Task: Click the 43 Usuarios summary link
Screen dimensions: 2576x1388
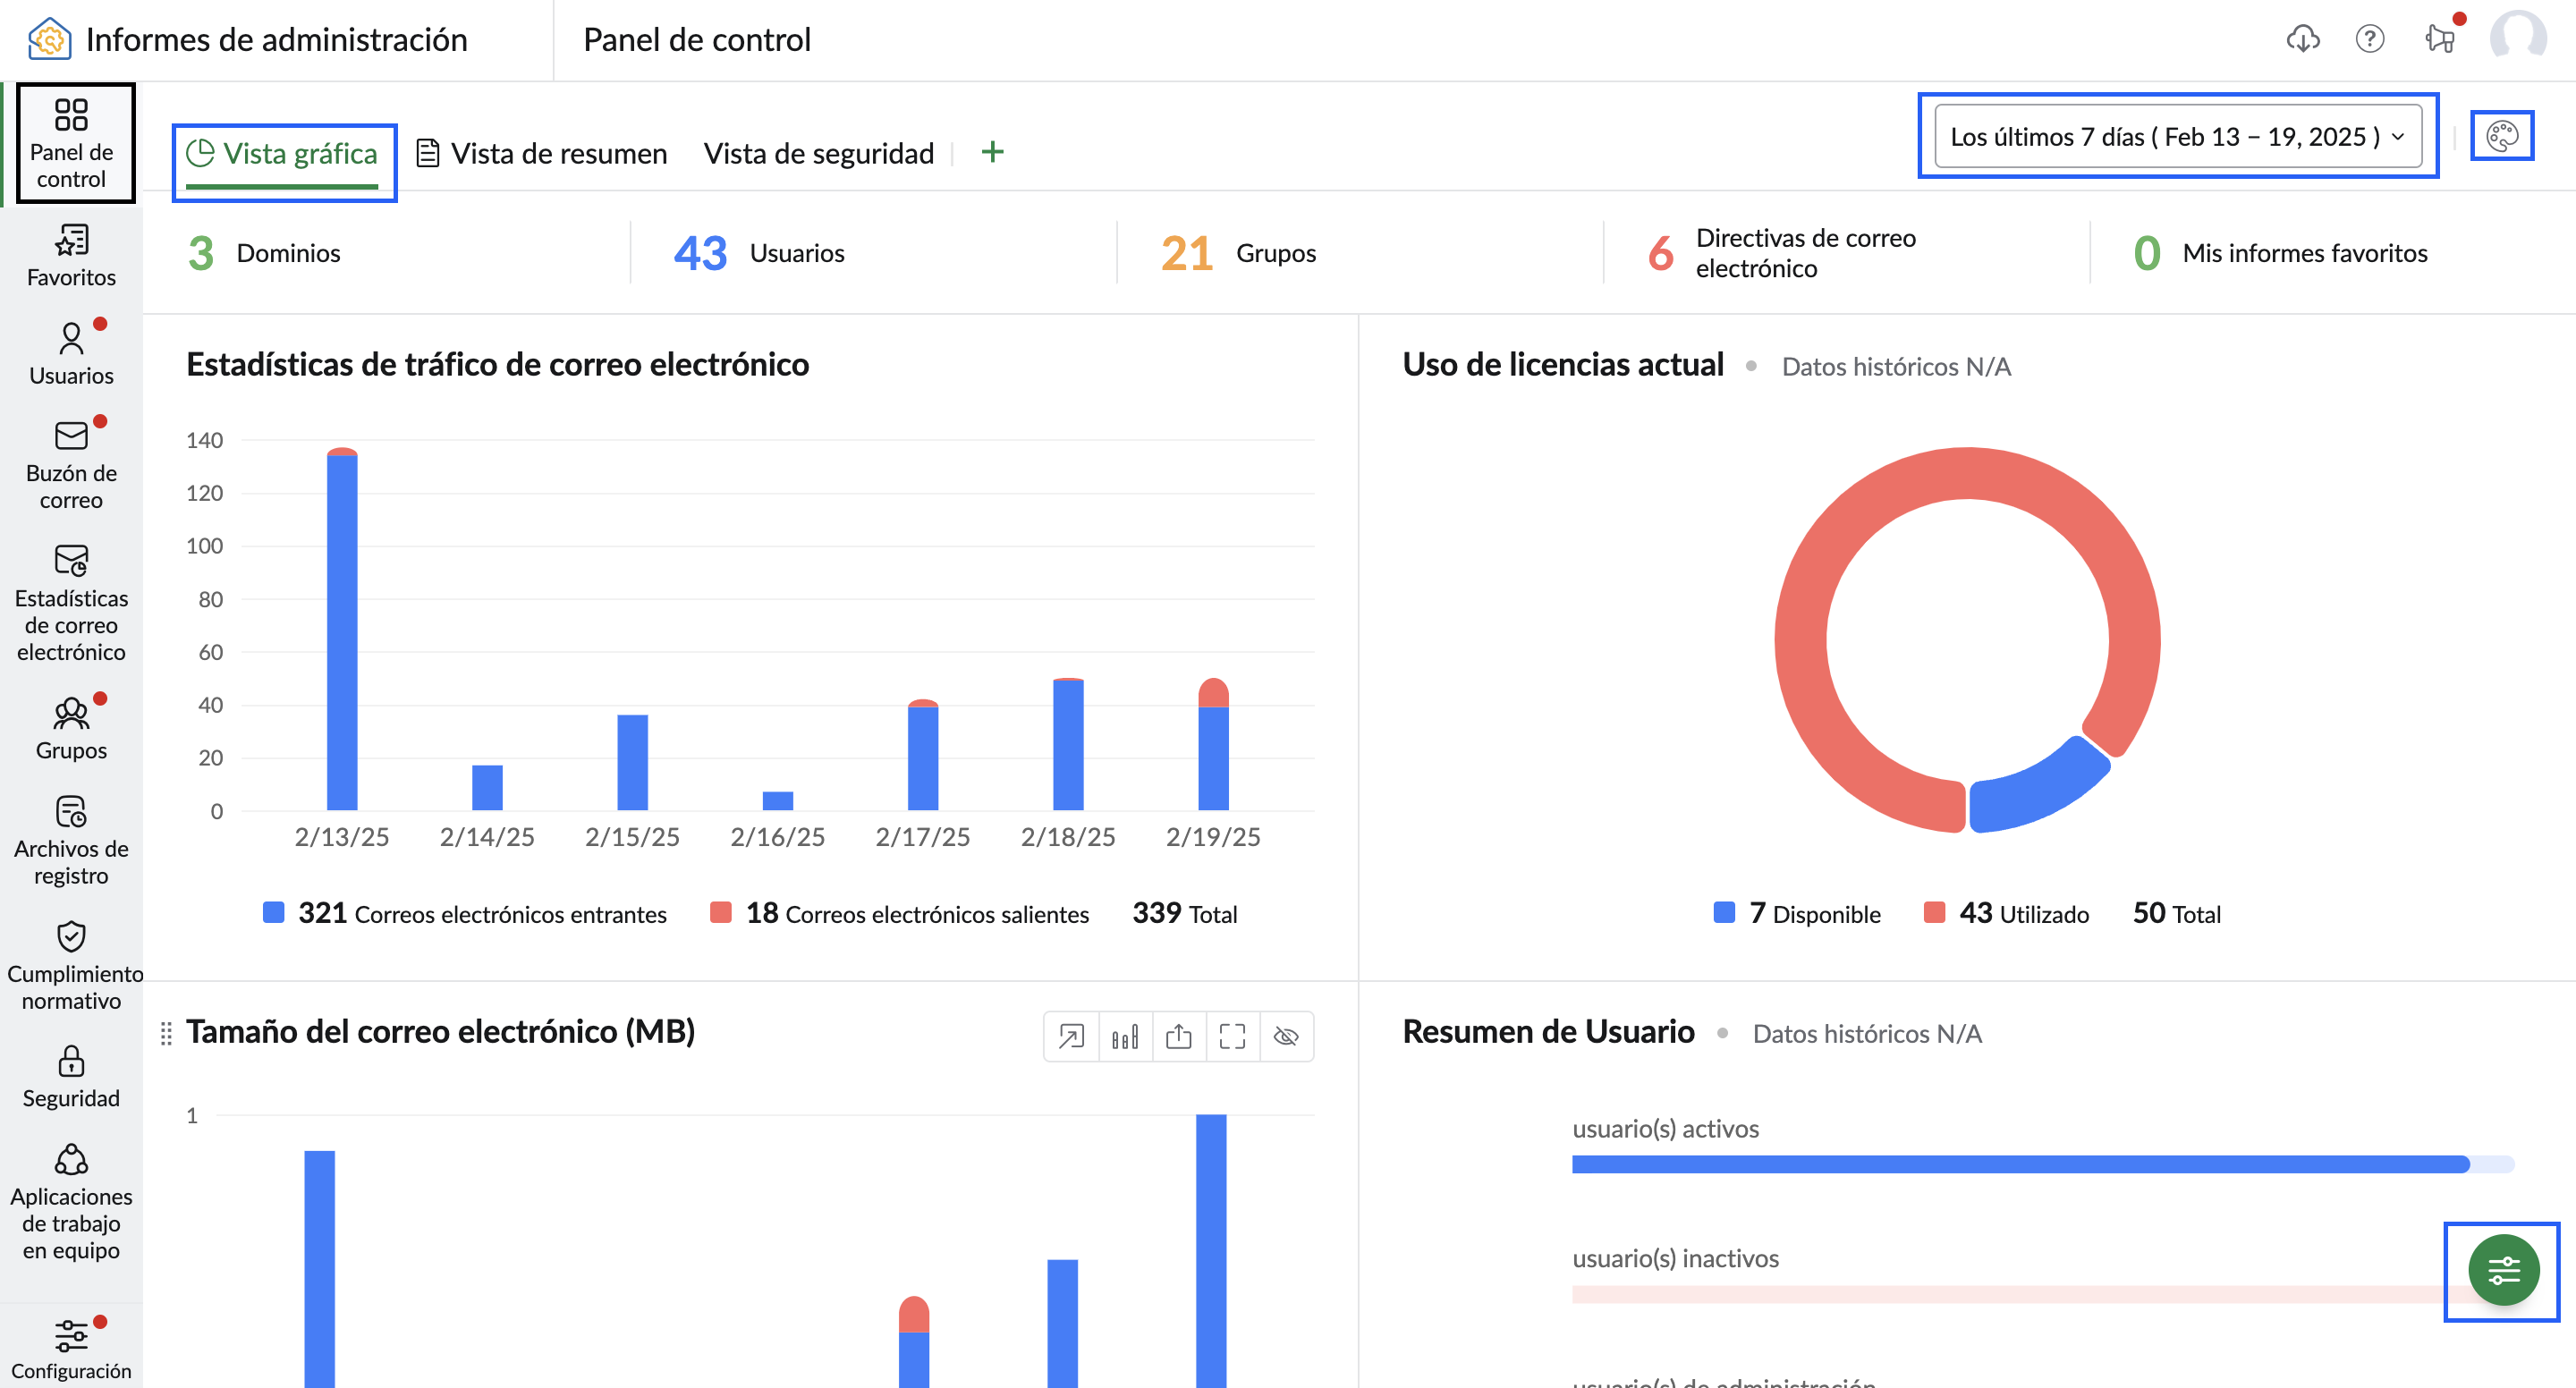Action: [x=759, y=252]
